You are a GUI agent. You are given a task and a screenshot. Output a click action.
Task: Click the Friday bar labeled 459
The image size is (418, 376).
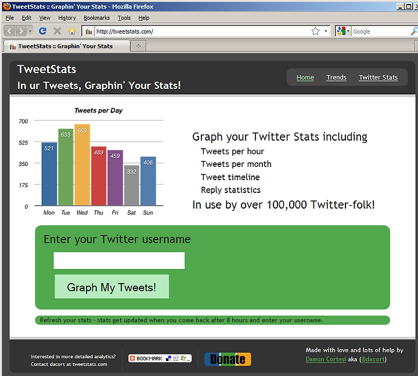pyautogui.click(x=115, y=178)
